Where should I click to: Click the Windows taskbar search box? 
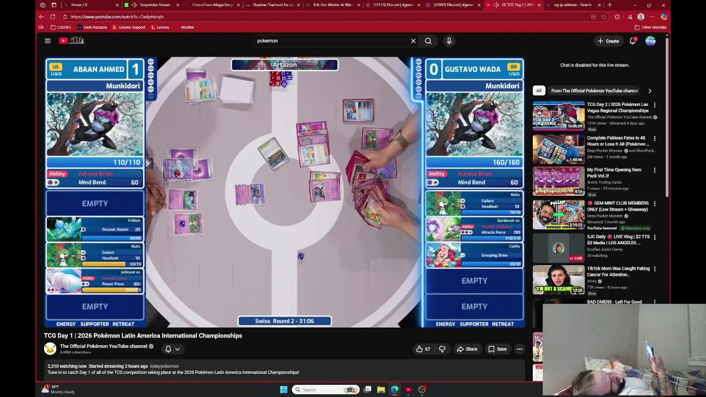[x=325, y=390]
